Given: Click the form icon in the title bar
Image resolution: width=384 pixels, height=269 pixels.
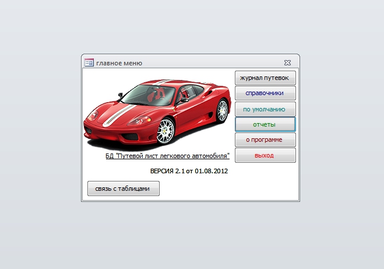Looking at the screenshot, I should click(89, 62).
